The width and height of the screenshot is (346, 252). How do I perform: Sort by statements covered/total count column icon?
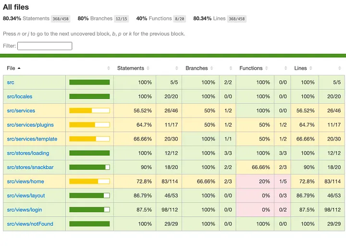(x=176, y=68)
